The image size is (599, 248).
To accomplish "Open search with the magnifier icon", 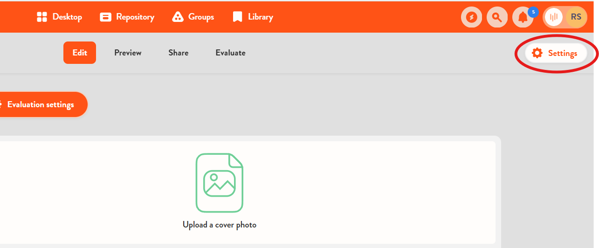I will 497,18.
